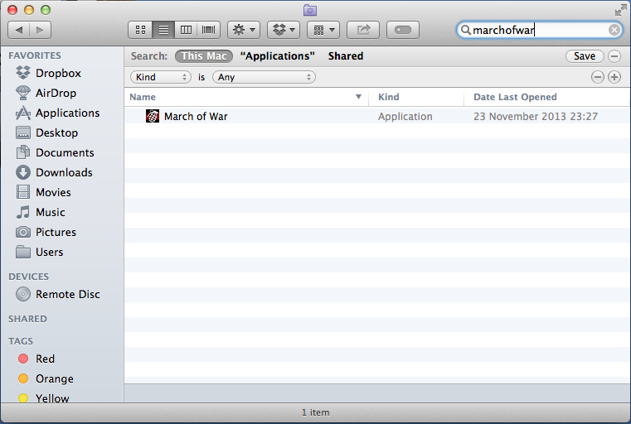This screenshot has width=631, height=424.
Task: Click the Application kind cell
Action: (x=405, y=117)
